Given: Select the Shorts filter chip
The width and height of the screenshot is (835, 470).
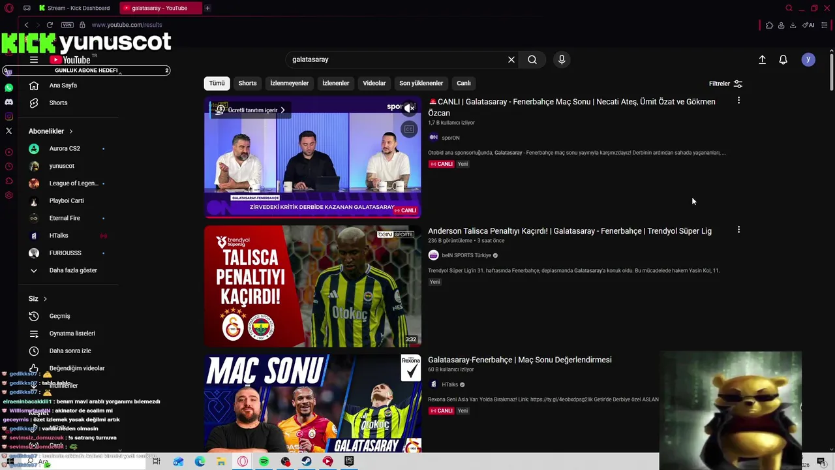Looking at the screenshot, I should (247, 83).
